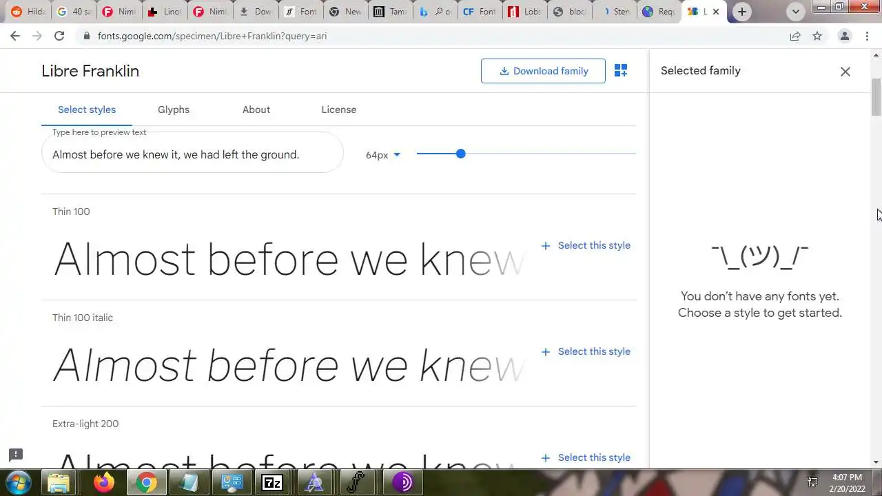Go forward in browser history

37,36
